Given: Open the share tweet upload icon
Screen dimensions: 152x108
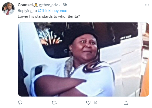Looking at the screenshot, I should click(x=126, y=103).
